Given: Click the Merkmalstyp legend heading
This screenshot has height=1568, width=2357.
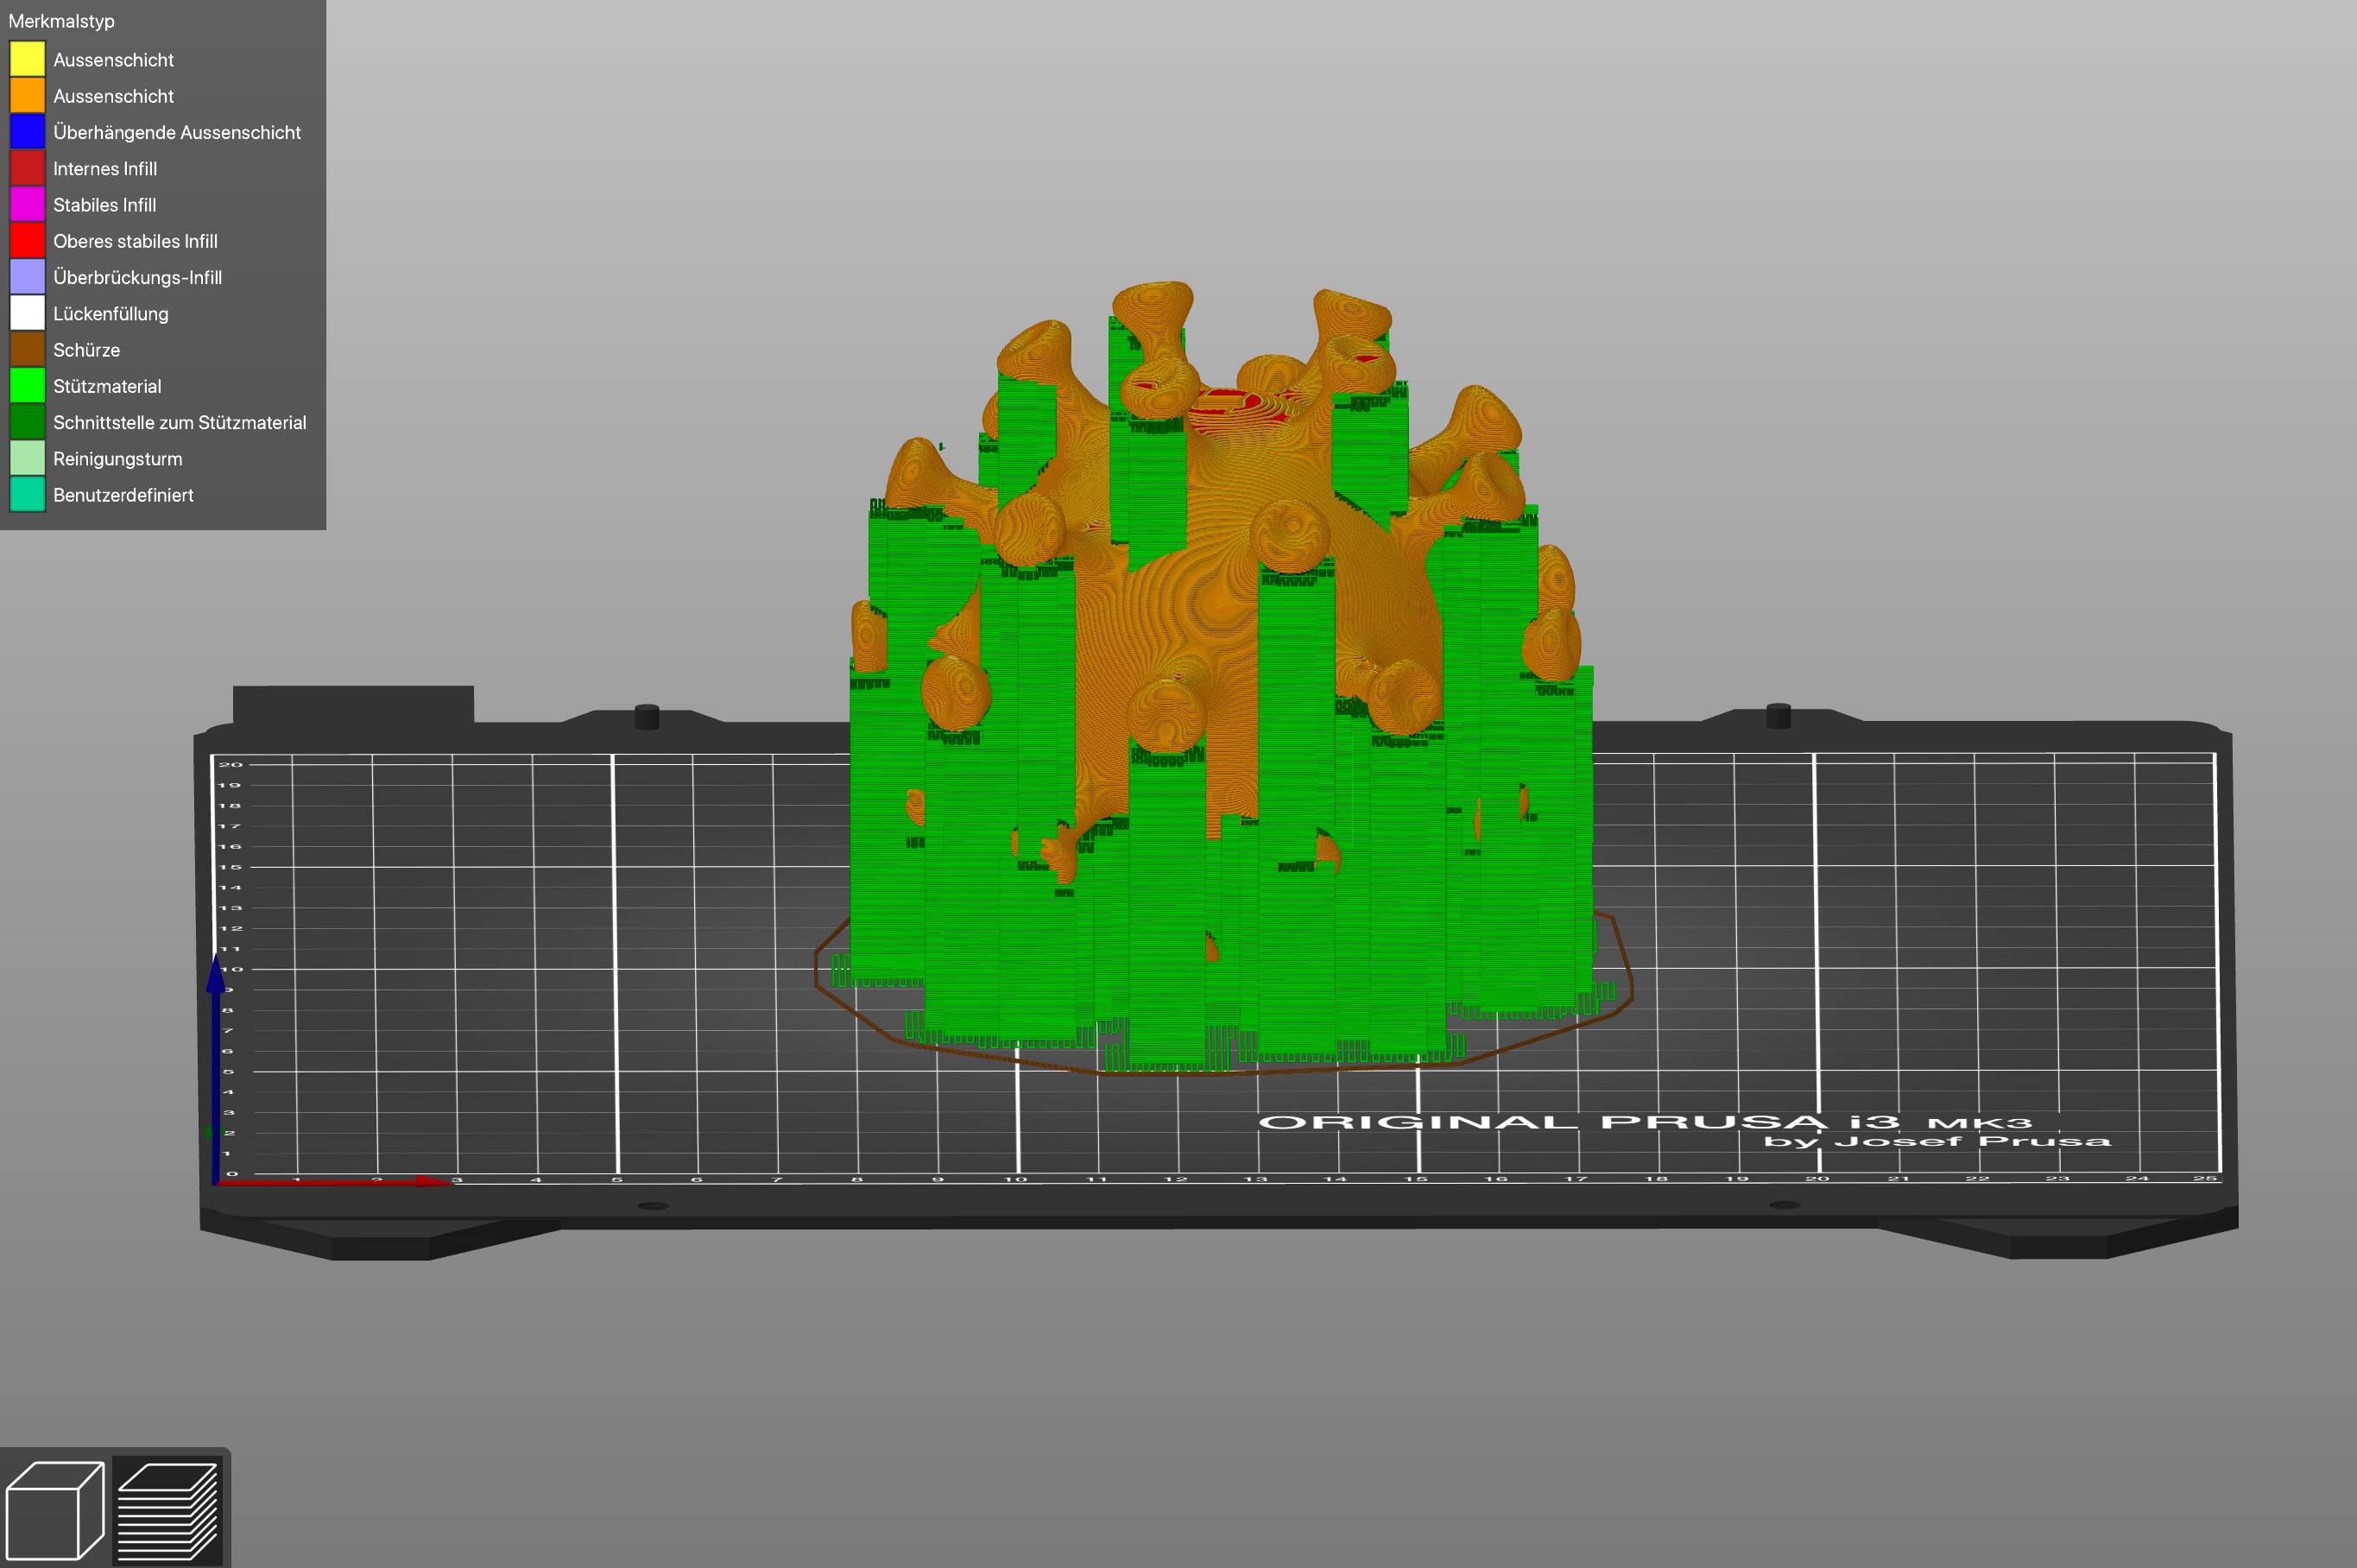Looking at the screenshot, I should click(61, 21).
